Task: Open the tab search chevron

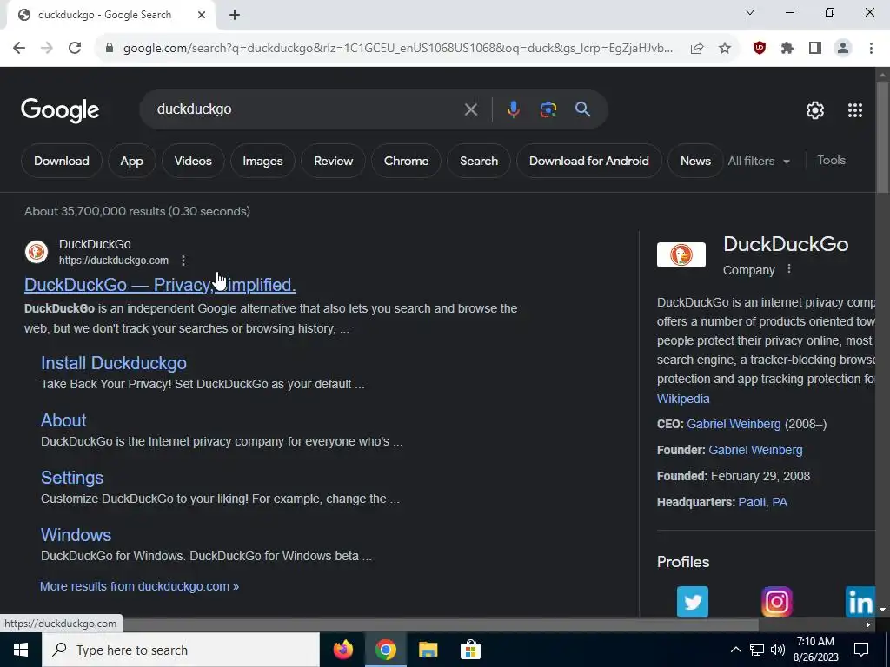Action: pos(750,12)
